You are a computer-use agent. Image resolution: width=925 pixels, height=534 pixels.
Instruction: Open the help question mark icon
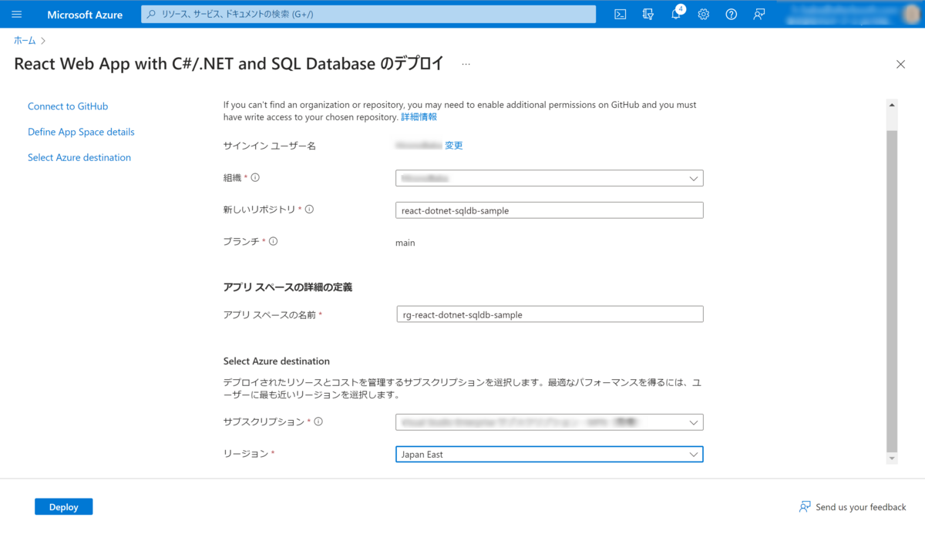tap(731, 14)
